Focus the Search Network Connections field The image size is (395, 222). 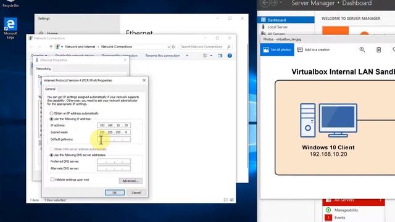tap(206, 47)
